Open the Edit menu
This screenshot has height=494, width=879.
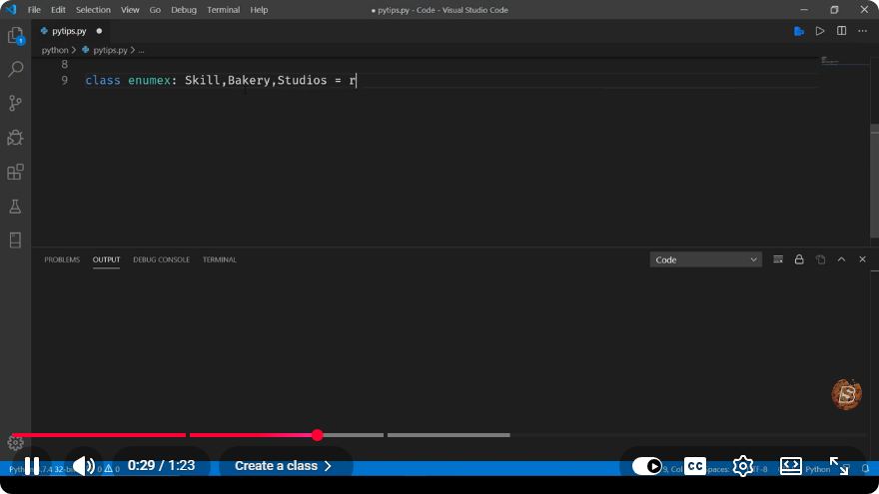click(x=58, y=10)
